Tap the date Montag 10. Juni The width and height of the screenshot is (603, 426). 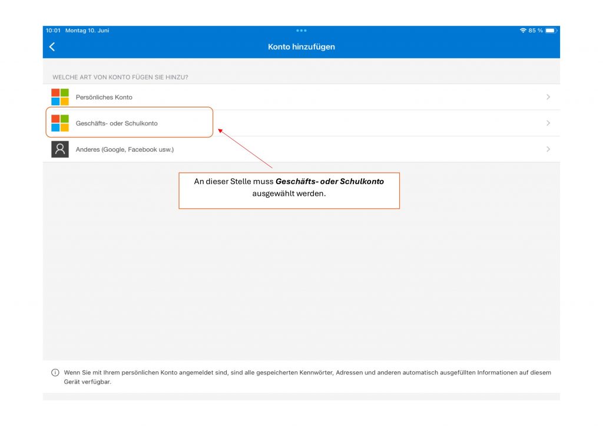pyautogui.click(x=87, y=31)
